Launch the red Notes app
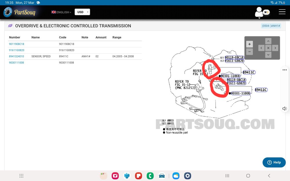This screenshot has width=290, height=181. (x=139, y=176)
